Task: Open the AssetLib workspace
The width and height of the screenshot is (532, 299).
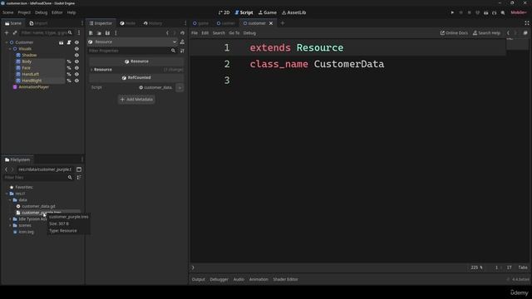Action: tap(293, 12)
